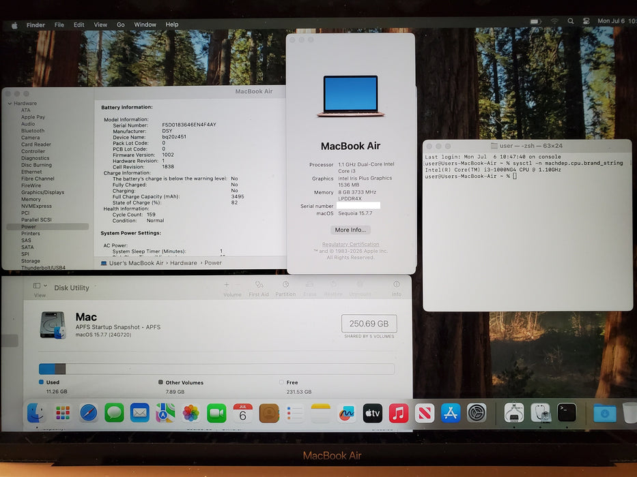Open Mail app in the Dock

click(140, 413)
